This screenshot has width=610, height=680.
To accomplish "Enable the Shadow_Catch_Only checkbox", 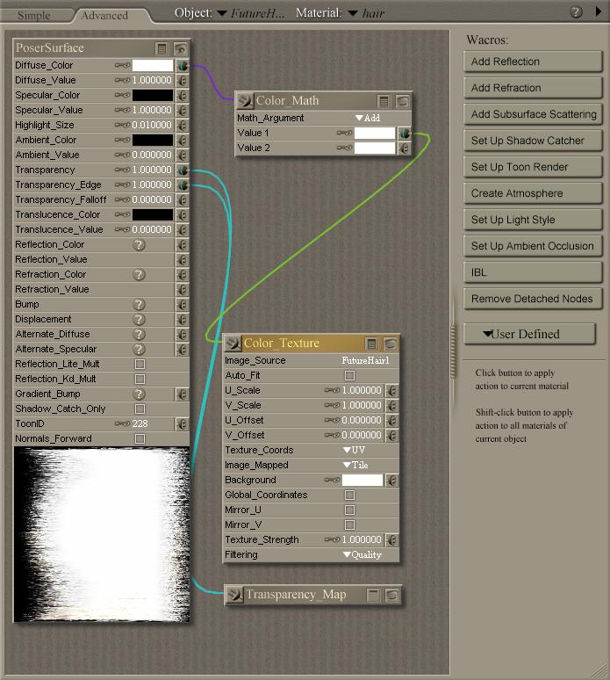I will point(140,409).
